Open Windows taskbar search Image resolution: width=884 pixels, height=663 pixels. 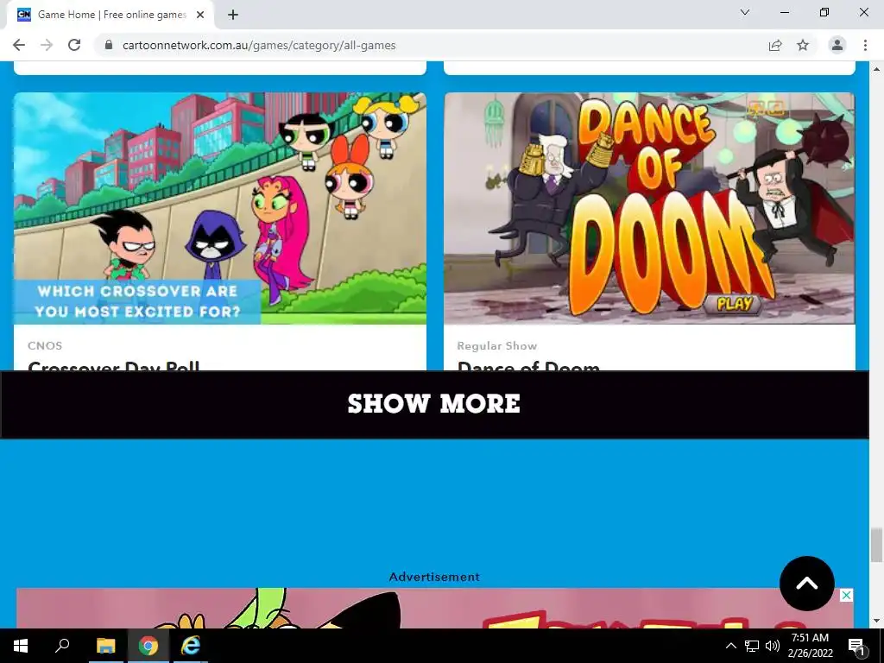click(62, 646)
